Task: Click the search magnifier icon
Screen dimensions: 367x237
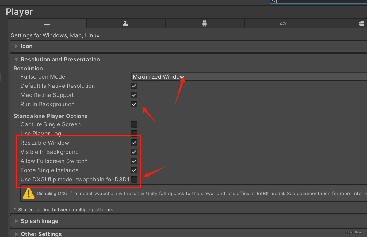Action: click(x=273, y=1)
